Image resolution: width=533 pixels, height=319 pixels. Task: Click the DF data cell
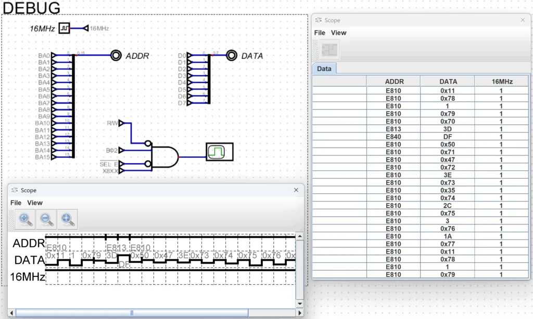coord(448,137)
